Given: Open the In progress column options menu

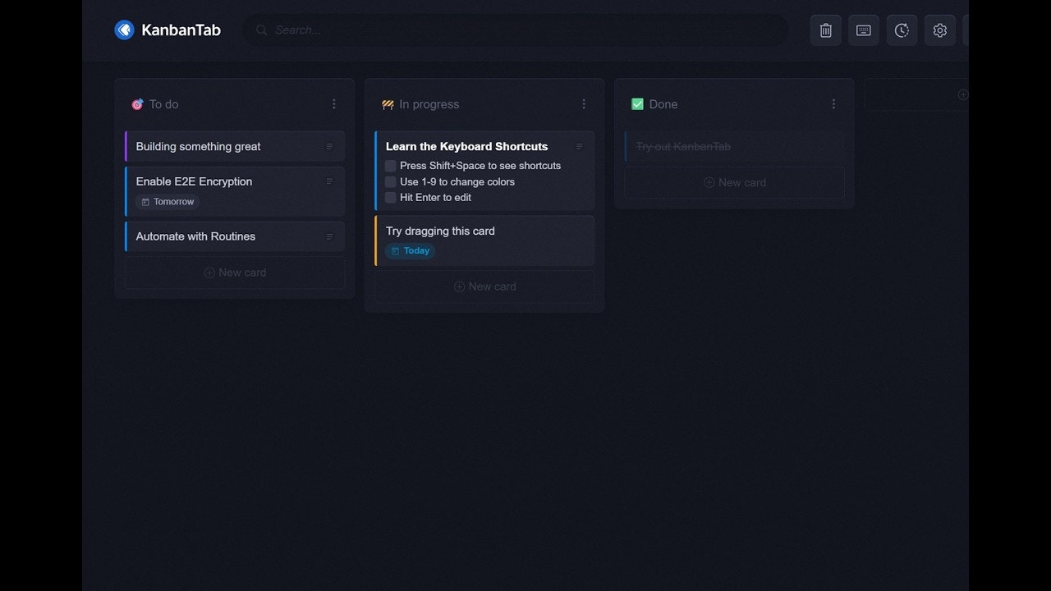Looking at the screenshot, I should (x=584, y=104).
